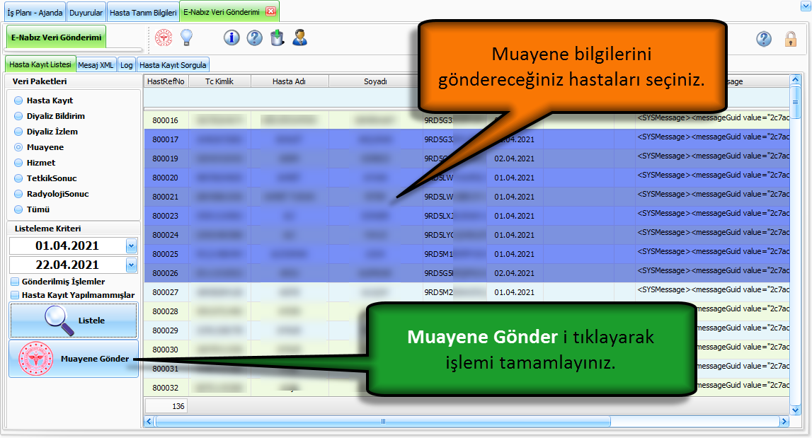Select patient row 800020
Viewport: 812px width, 438px height.
point(467,178)
